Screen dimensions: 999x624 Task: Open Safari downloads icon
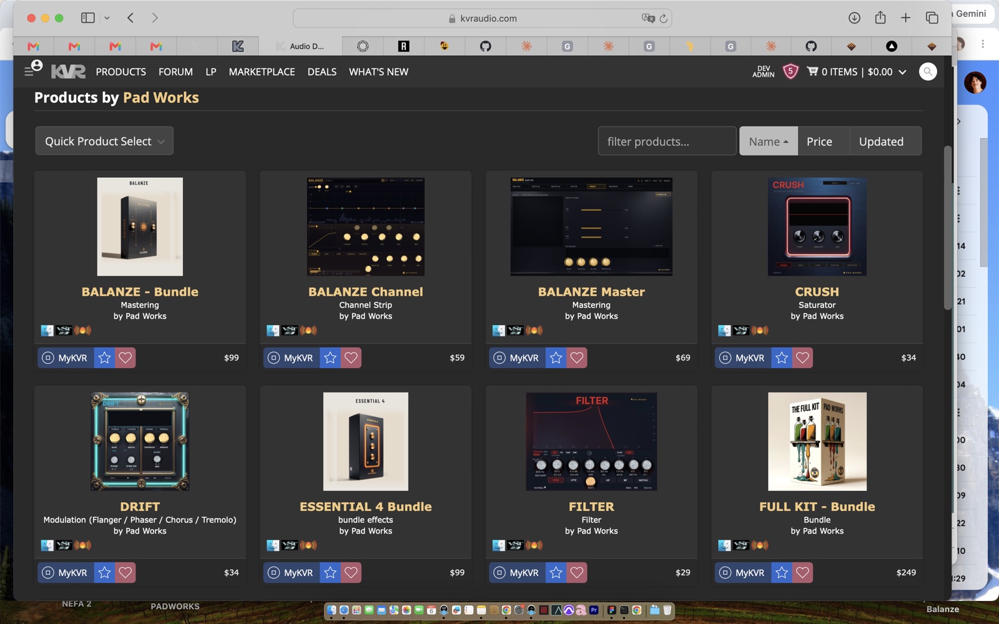(854, 18)
